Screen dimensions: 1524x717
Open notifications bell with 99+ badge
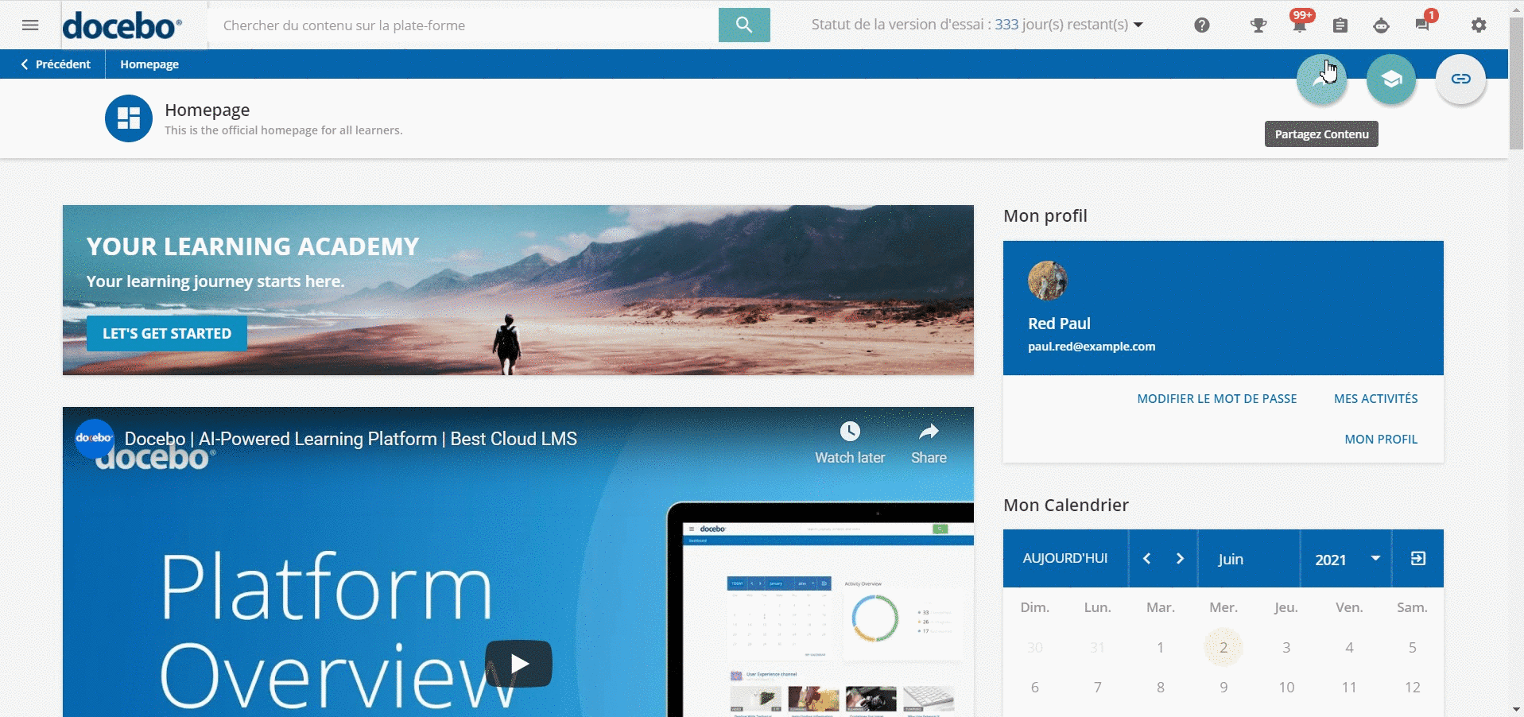click(1300, 24)
